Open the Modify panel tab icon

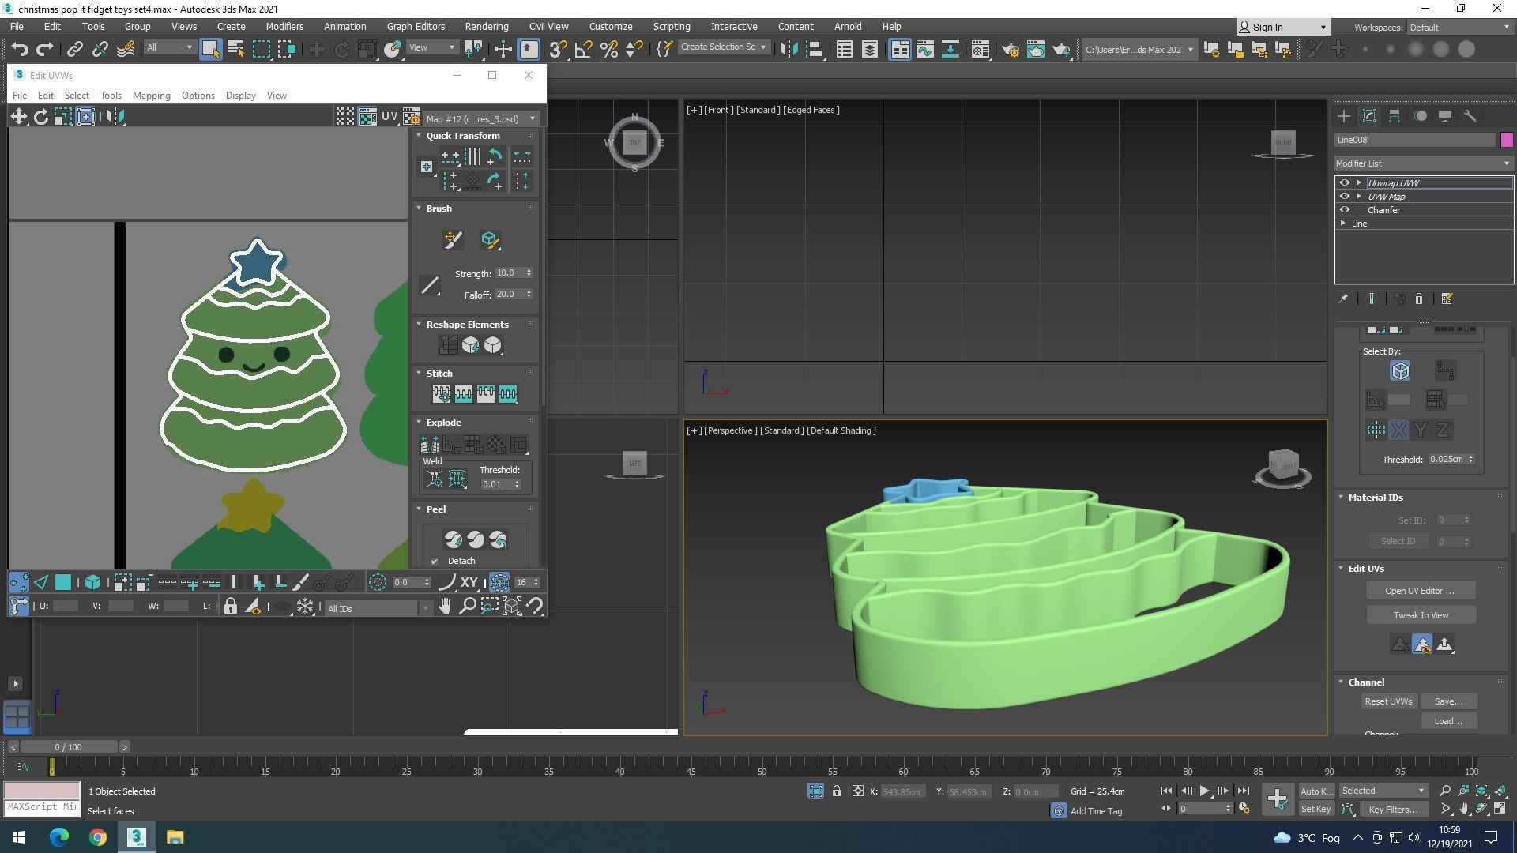click(1369, 116)
